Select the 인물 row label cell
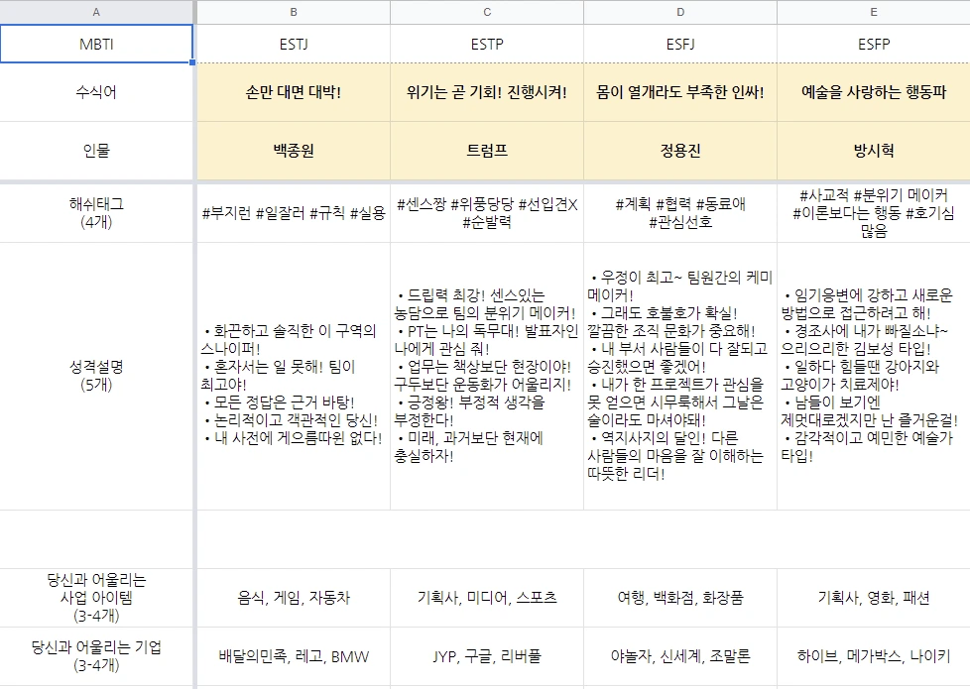The width and height of the screenshot is (970, 689). pos(96,151)
